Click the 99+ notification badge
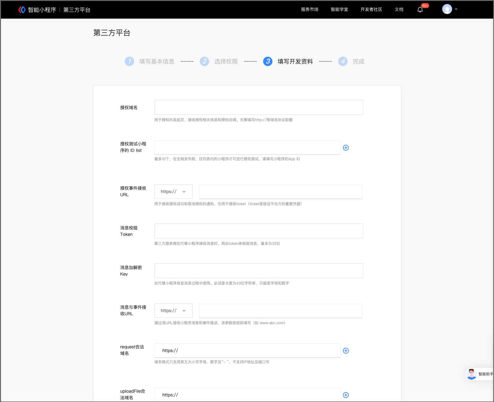 tap(425, 6)
